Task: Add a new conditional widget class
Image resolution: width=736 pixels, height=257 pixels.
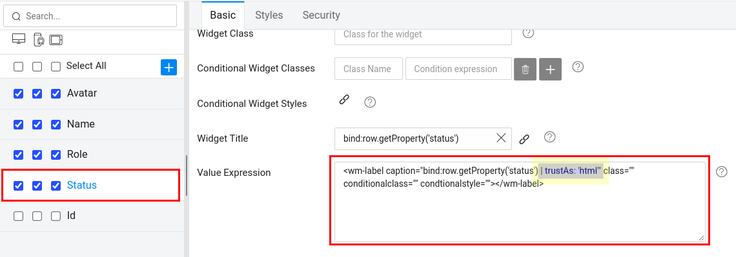Action: click(551, 70)
